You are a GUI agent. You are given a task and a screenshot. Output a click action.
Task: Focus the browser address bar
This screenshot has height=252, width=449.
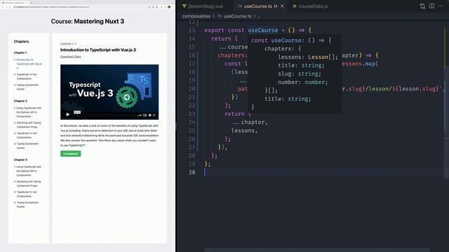(80, 7)
